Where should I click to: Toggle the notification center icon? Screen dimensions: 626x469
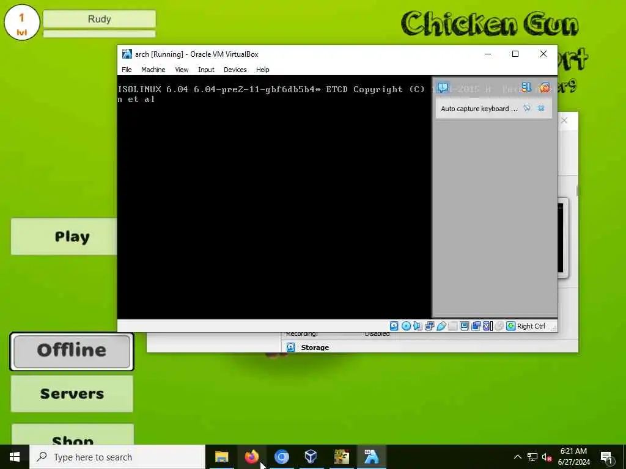pyautogui.click(x=443, y=87)
